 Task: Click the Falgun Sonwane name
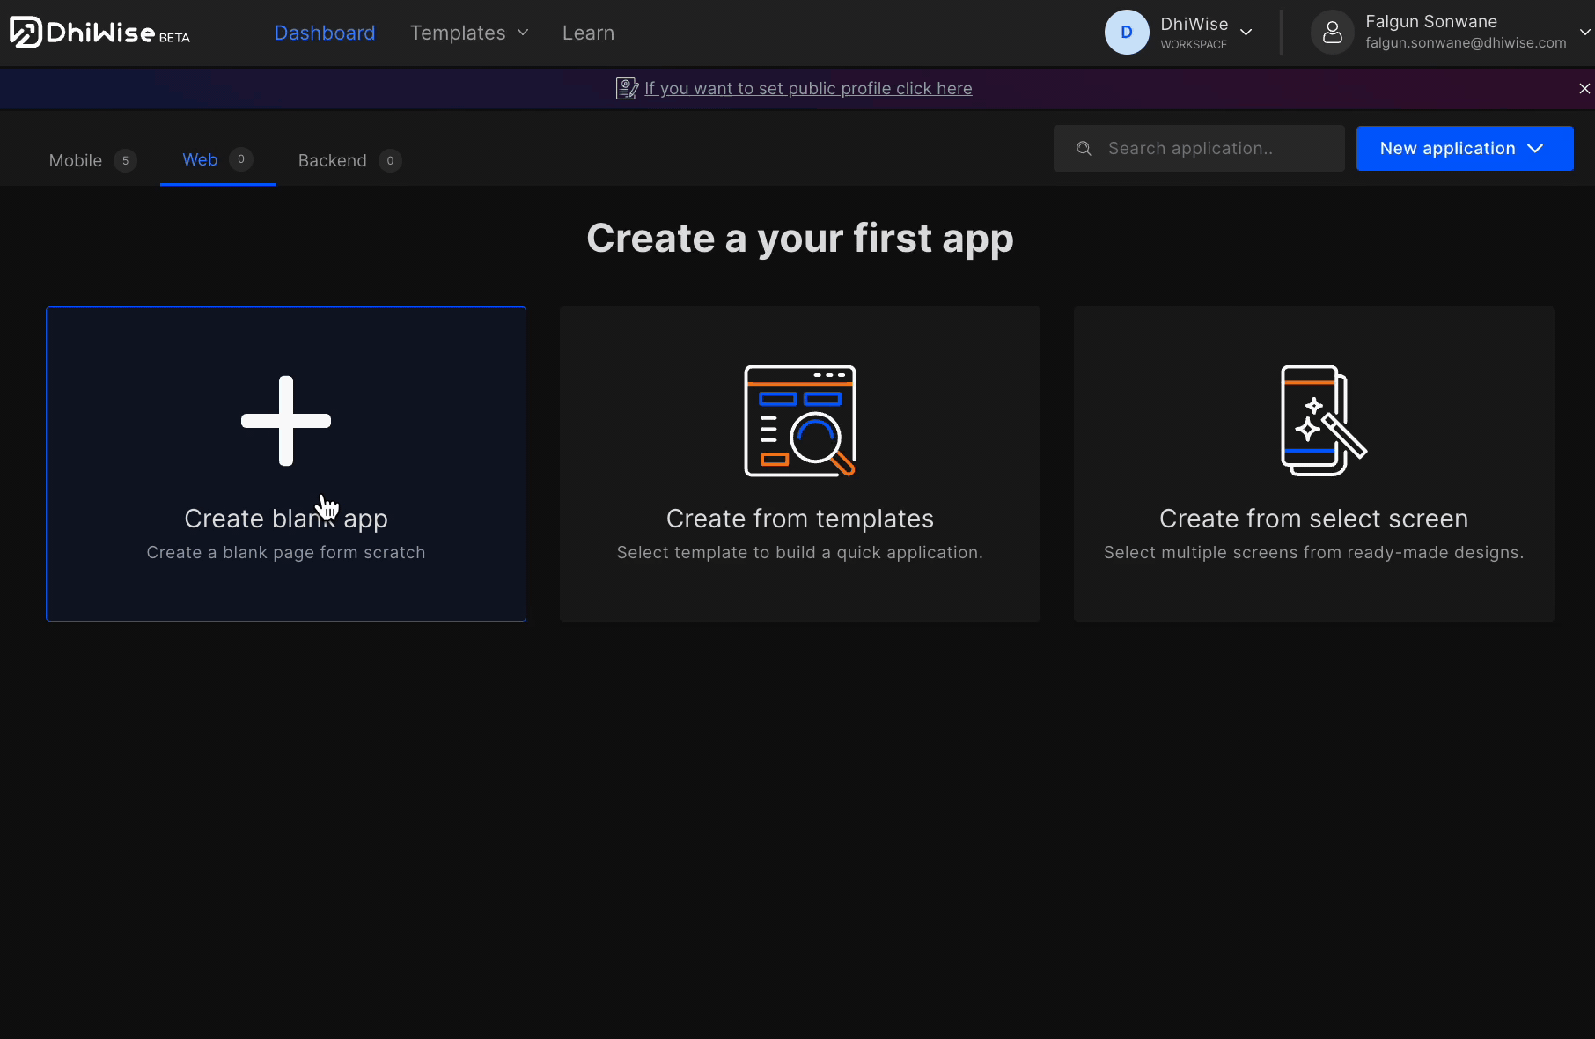pos(1431,21)
